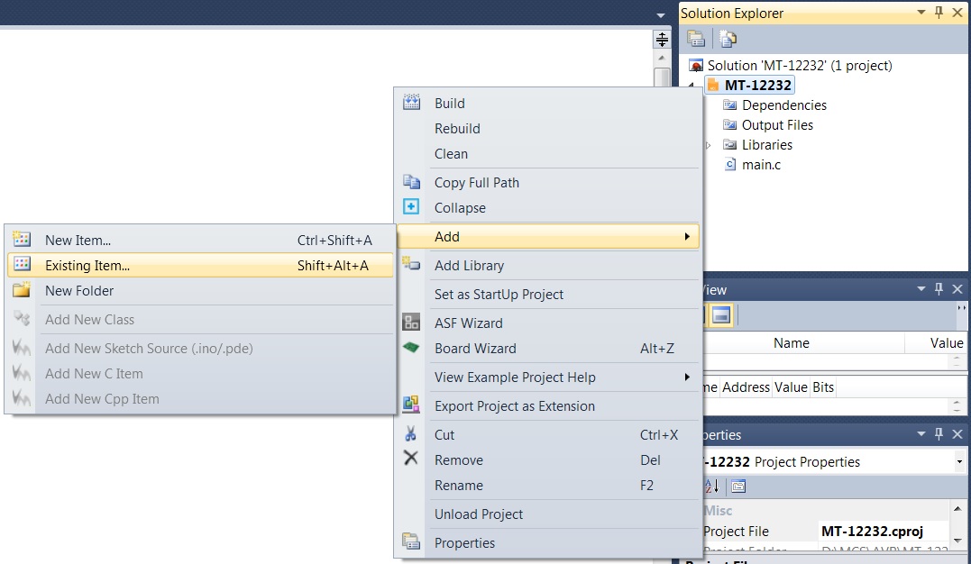Pin the Solution Explorer panel
This screenshot has width=971, height=564.
point(939,13)
